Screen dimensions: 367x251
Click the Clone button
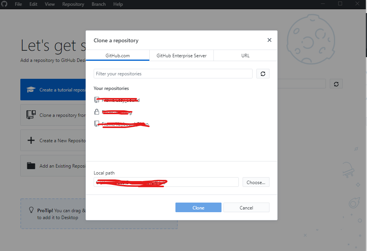point(198,208)
